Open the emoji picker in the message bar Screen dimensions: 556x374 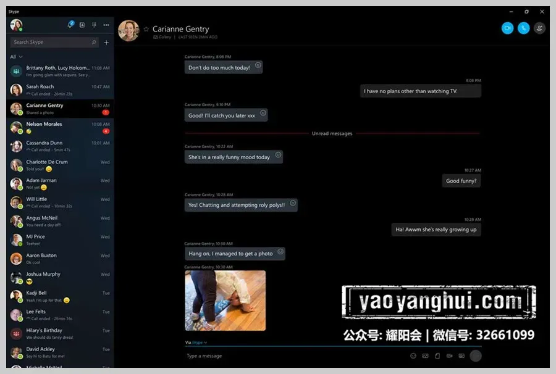point(413,355)
